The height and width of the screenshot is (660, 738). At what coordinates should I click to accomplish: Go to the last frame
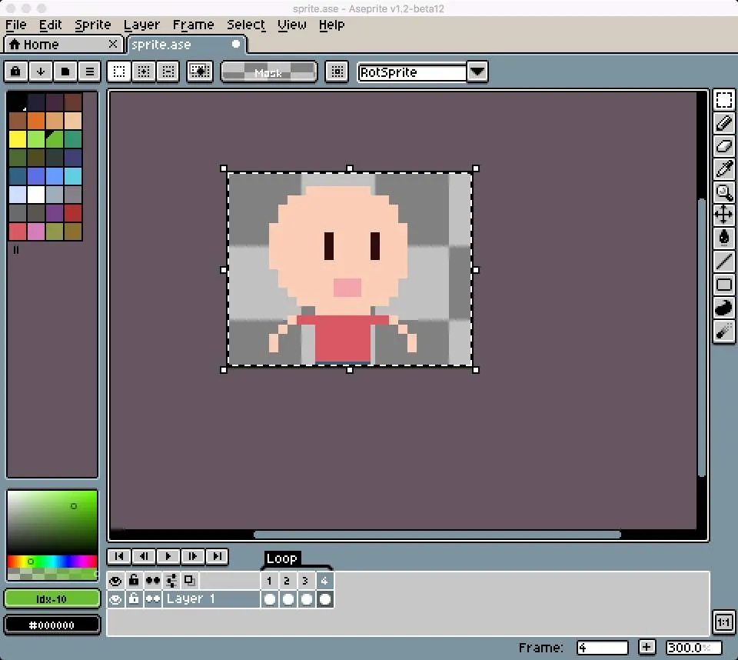point(217,556)
